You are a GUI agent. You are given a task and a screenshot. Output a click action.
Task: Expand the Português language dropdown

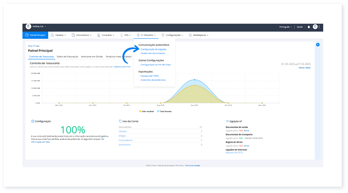[x=285, y=27]
